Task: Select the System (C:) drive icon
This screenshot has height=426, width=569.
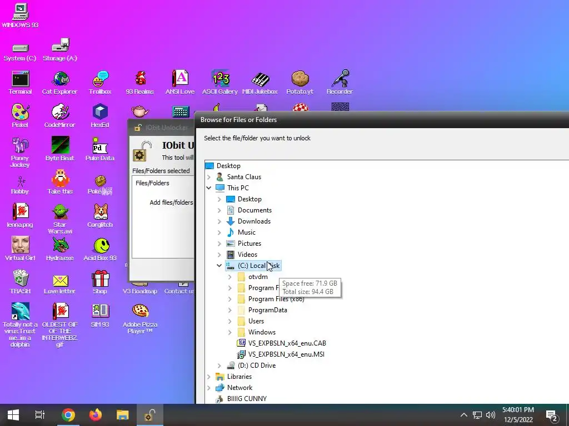Action: pyautogui.click(x=20, y=52)
